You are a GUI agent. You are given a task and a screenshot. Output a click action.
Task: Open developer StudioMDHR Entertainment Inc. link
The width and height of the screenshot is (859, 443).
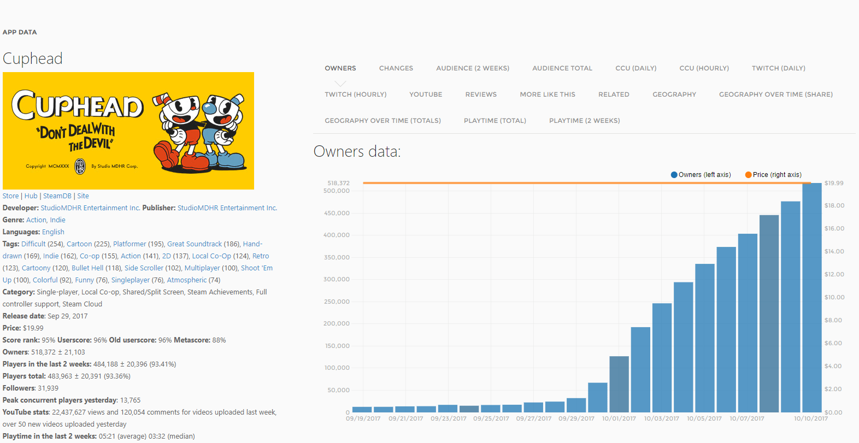(90, 208)
